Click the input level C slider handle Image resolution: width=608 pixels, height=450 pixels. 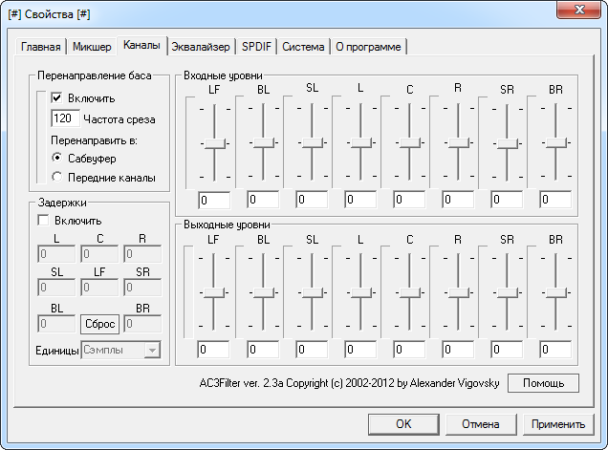pyautogui.click(x=409, y=143)
